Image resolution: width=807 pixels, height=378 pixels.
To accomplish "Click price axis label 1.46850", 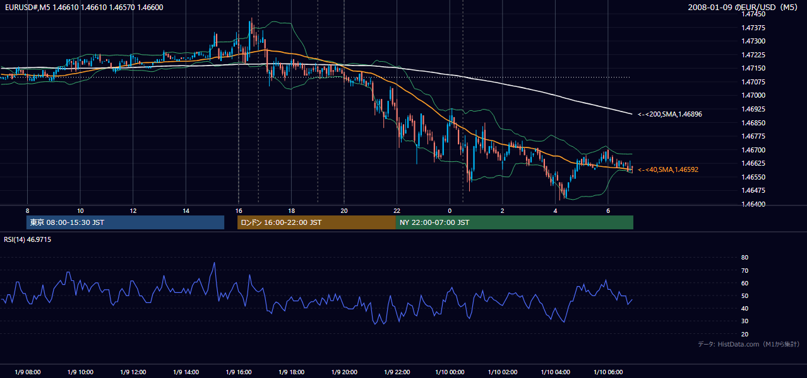I will point(753,123).
